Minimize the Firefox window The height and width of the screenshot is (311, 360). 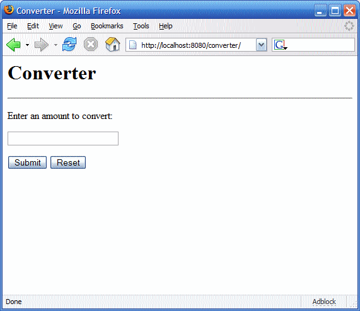click(x=320, y=11)
